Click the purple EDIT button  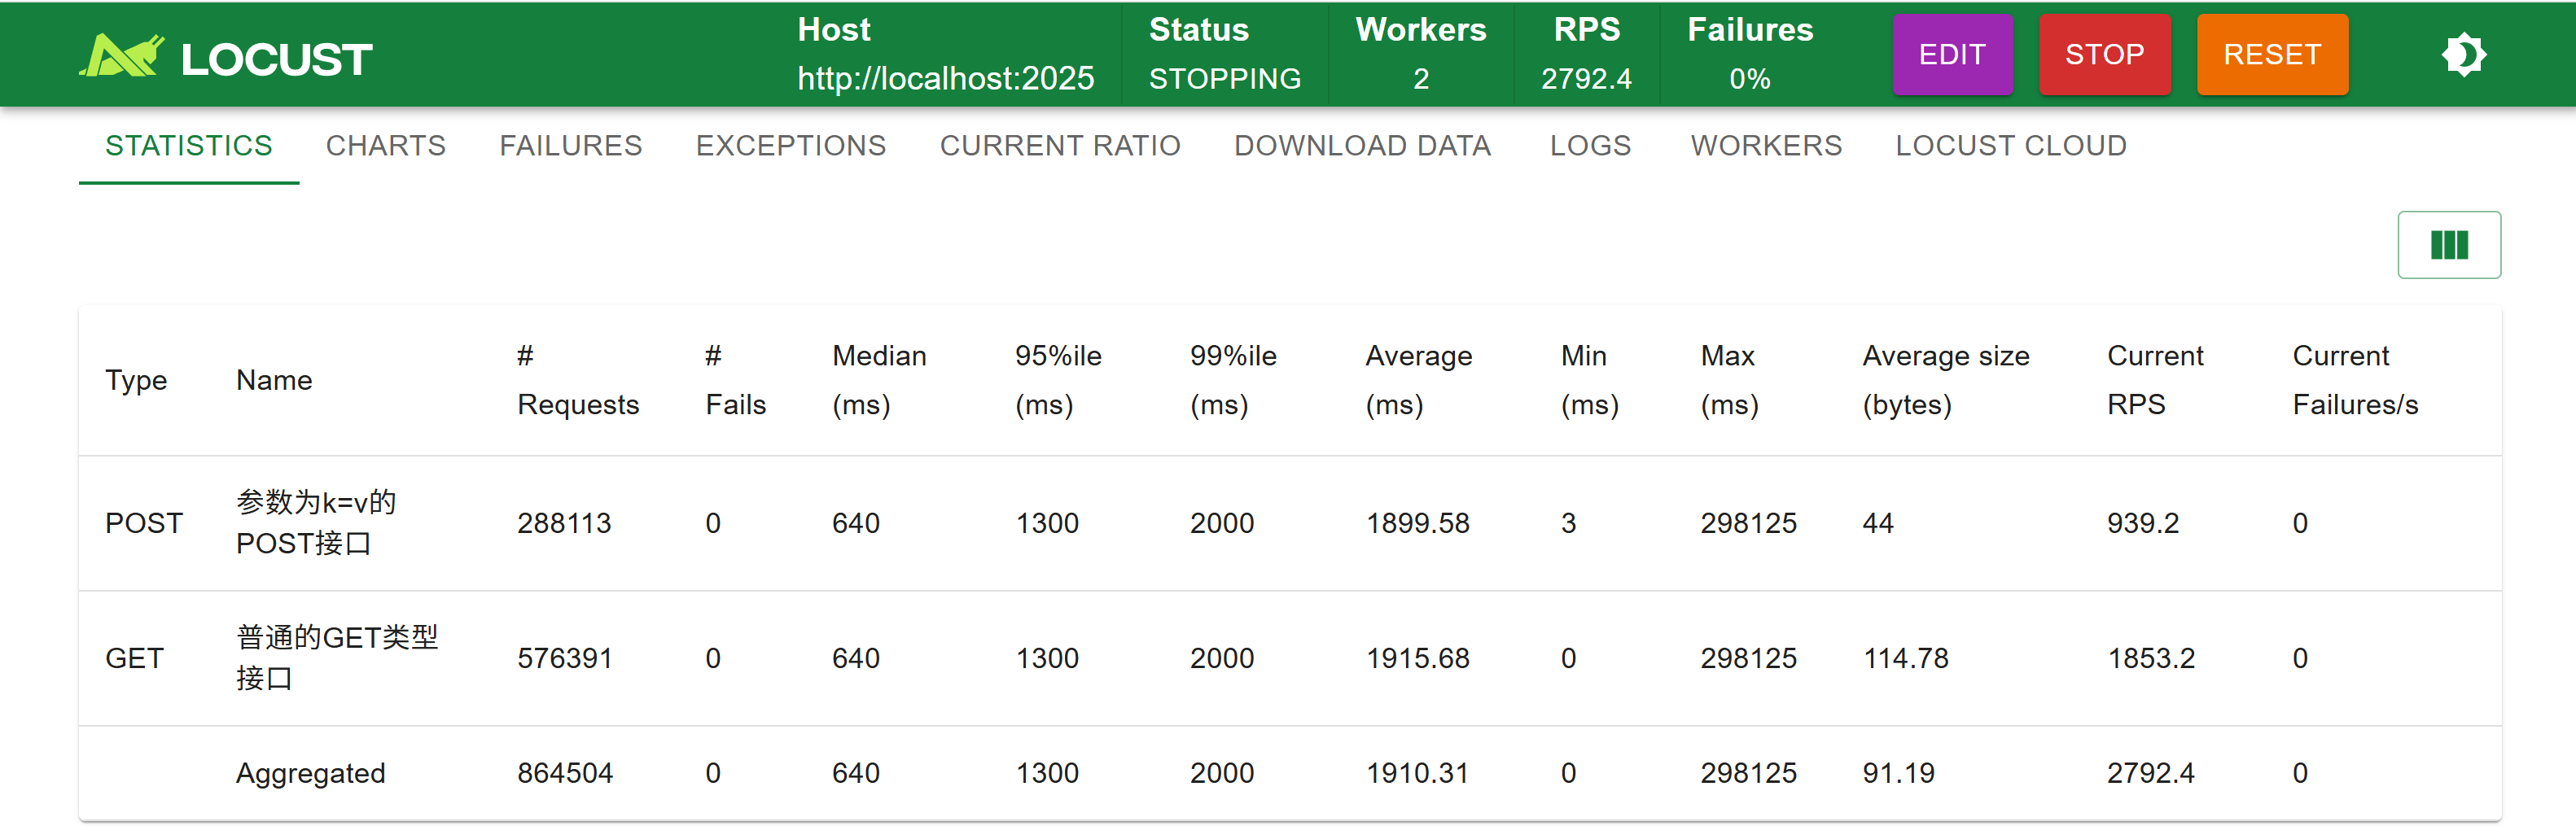[x=1952, y=55]
